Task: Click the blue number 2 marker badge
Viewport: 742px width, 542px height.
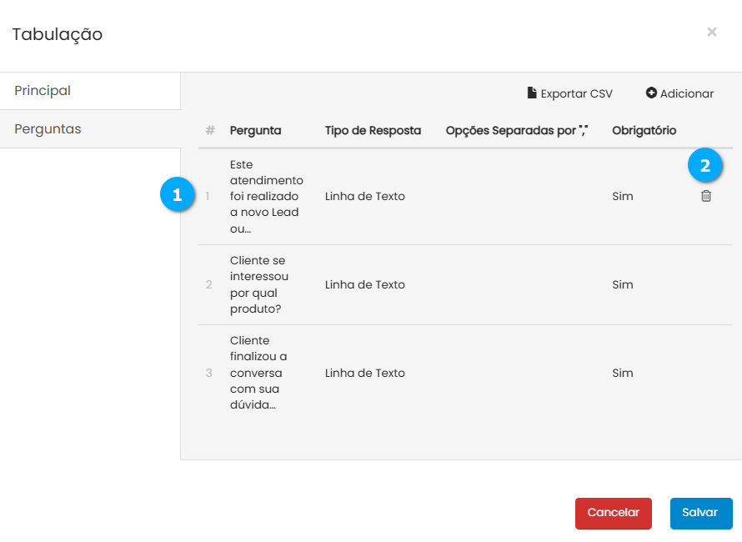Action: 705,166
